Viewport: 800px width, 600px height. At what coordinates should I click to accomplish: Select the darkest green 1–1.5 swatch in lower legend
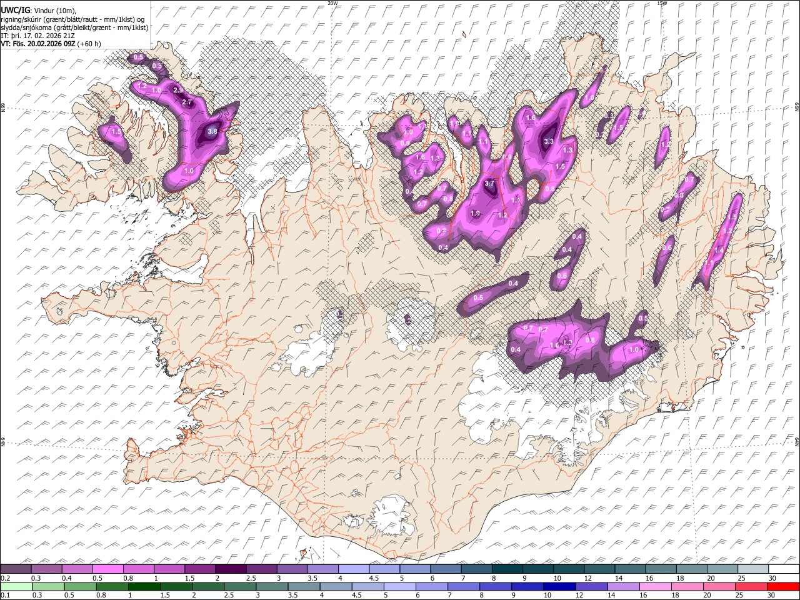point(144,586)
